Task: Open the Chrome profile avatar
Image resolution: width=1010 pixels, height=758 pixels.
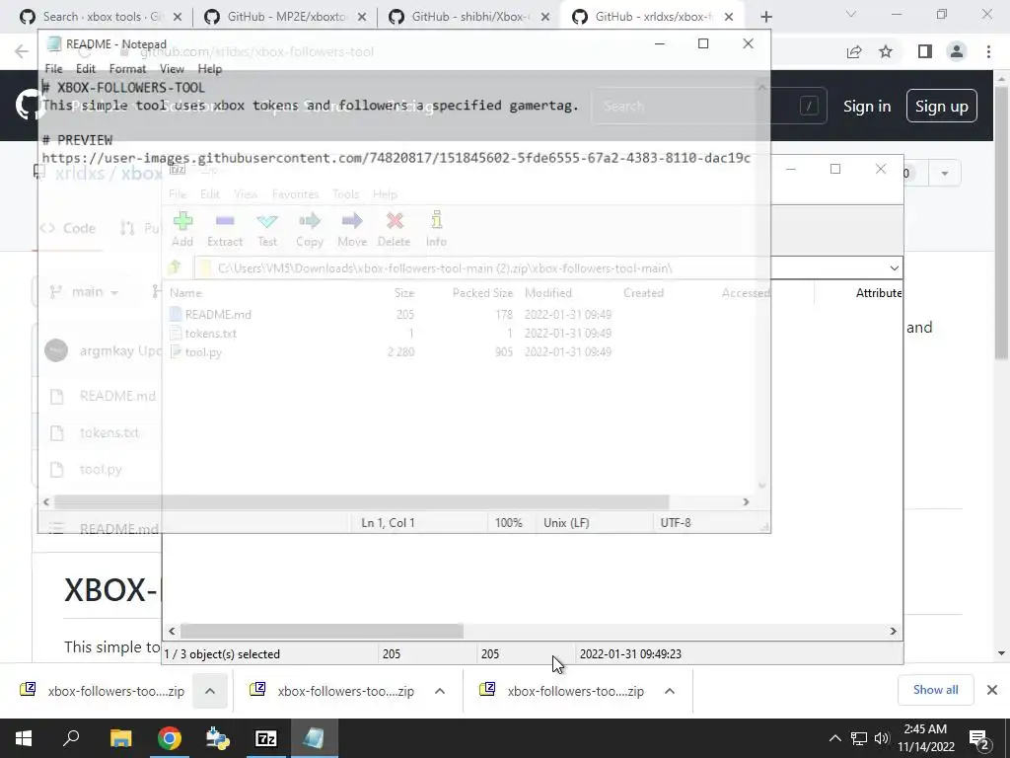Action: (x=957, y=51)
